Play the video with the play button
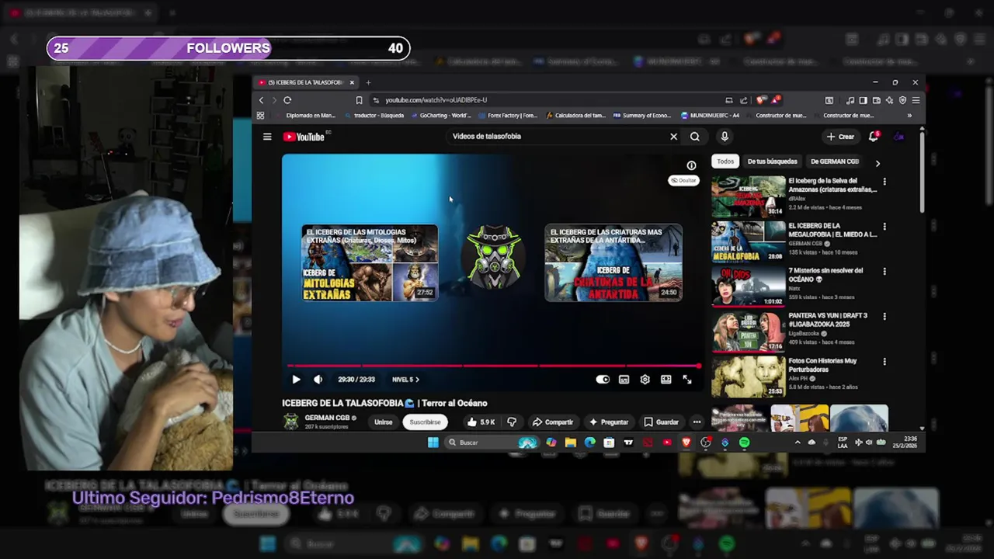Screen dimensions: 994x559 [x=296, y=380]
